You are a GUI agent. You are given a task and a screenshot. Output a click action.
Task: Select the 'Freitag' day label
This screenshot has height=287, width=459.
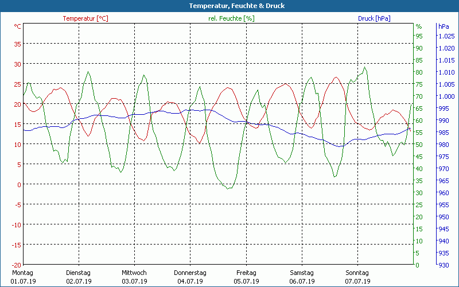click(246, 273)
